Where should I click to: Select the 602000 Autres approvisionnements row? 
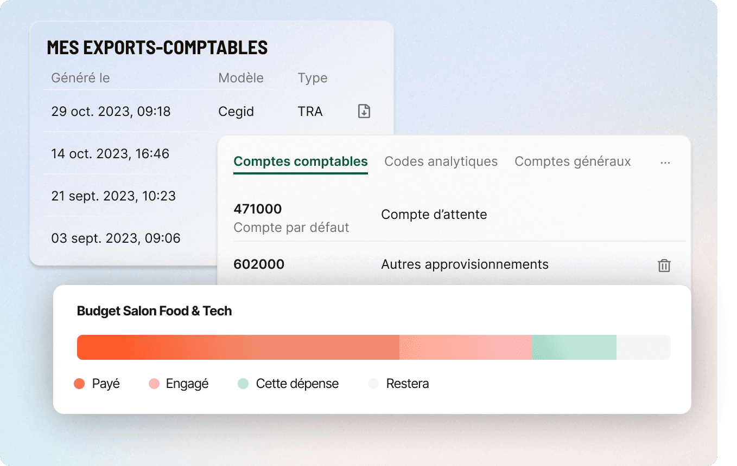(x=380, y=264)
